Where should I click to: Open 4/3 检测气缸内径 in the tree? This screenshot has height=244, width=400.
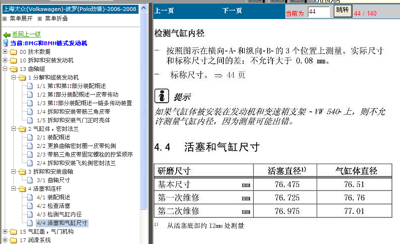64,215
